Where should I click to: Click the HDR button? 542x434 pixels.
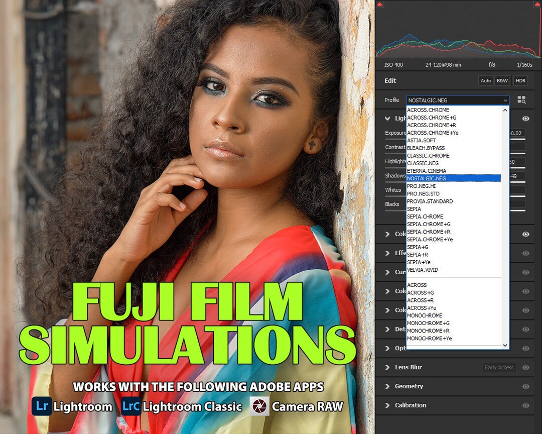click(x=520, y=80)
